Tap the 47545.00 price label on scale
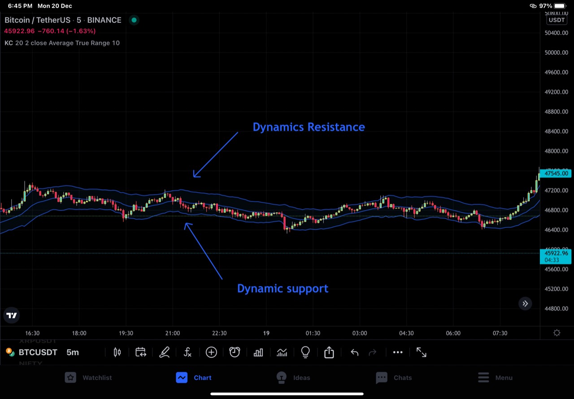The height and width of the screenshot is (399, 574). [x=556, y=173]
